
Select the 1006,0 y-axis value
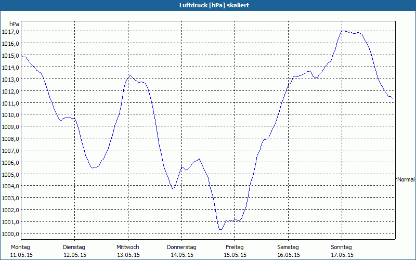click(x=10, y=163)
